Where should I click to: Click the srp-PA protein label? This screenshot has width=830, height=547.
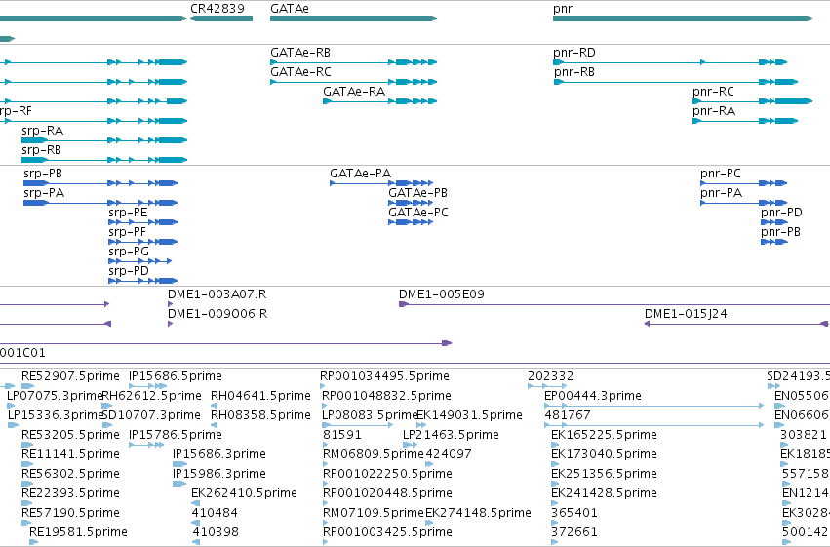click(44, 193)
